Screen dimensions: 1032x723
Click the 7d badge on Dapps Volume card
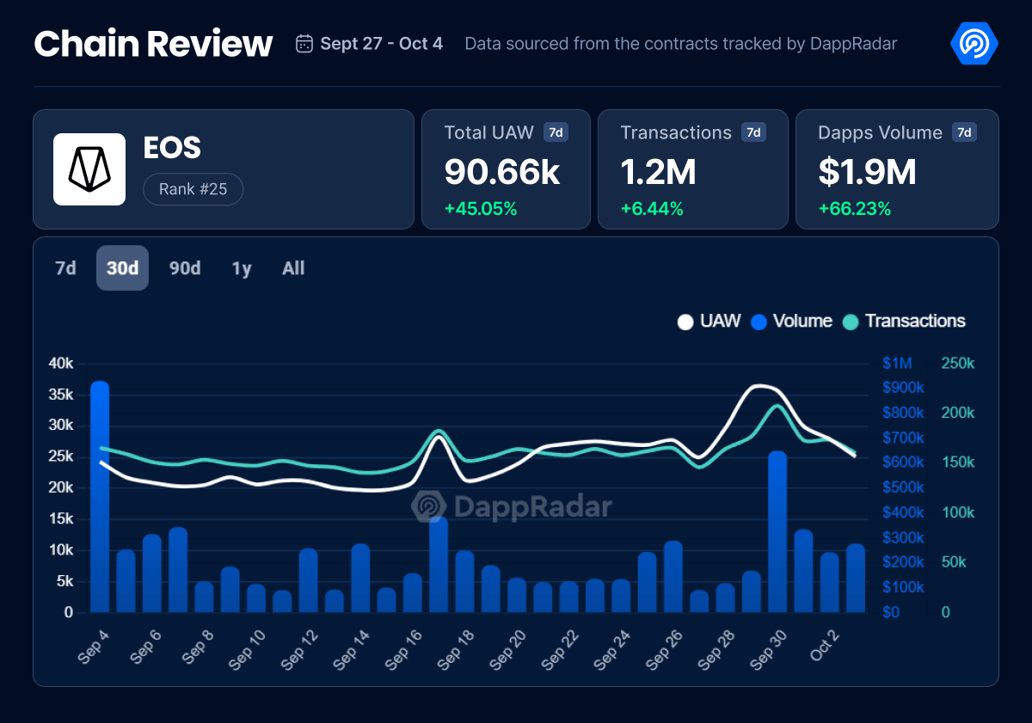[x=964, y=132]
